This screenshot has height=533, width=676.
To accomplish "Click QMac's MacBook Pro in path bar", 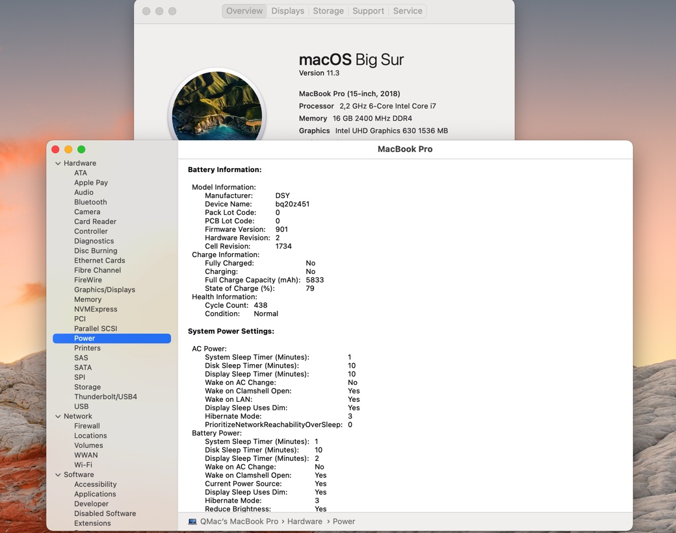I will click(x=239, y=521).
